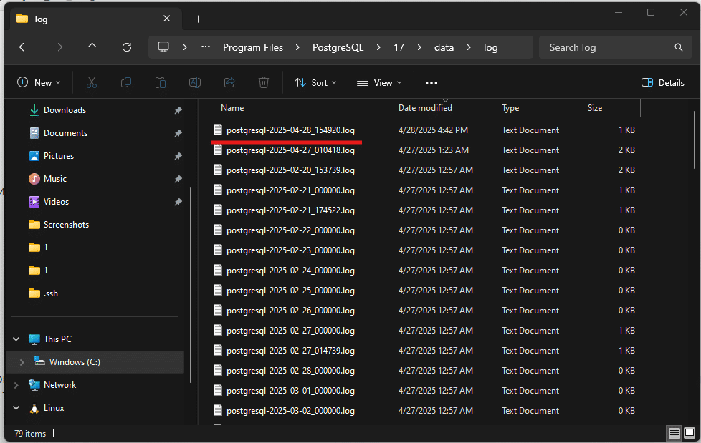Screen dimensions: 701x443
Task: Click the vertical scrollbar of file list
Action: click(x=695, y=140)
